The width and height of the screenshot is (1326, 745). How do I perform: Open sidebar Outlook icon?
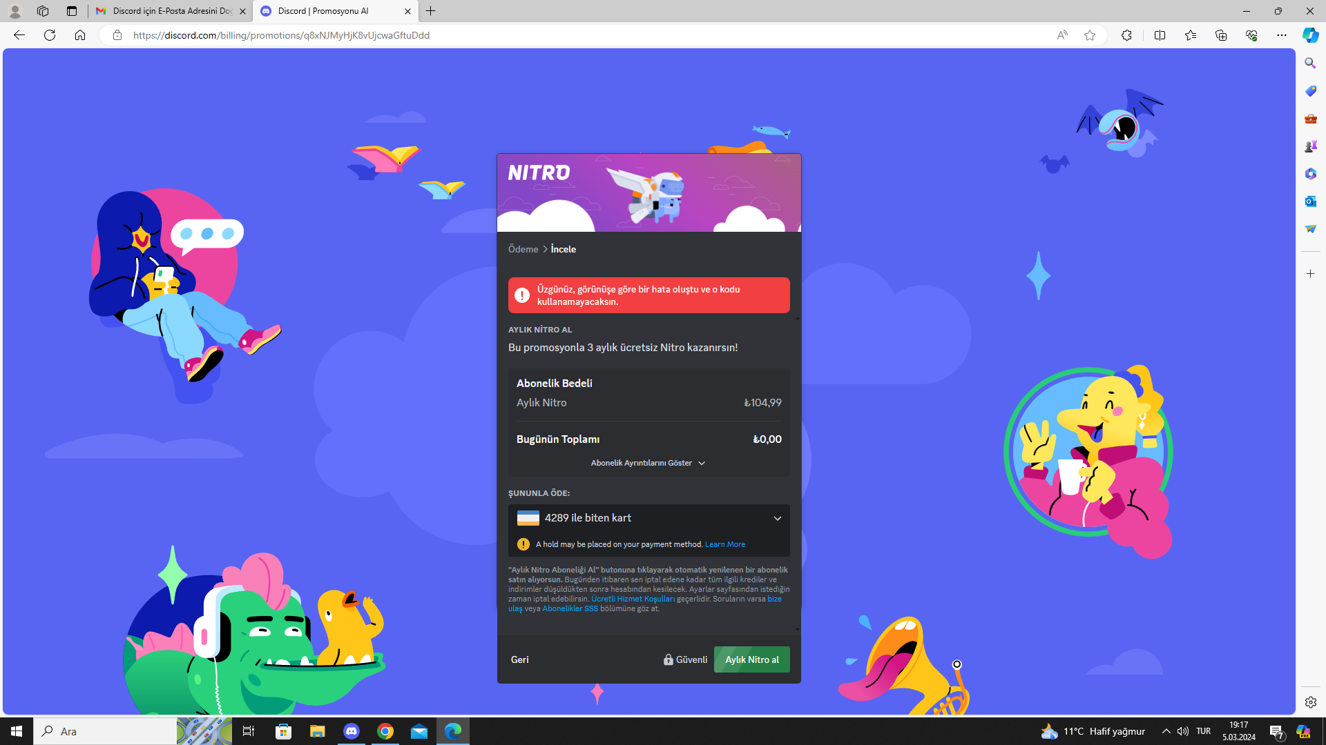coord(1310,201)
